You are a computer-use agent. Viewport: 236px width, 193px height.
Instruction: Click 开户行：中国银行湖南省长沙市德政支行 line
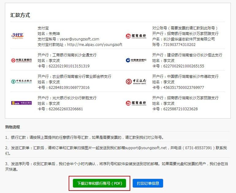click(185, 76)
